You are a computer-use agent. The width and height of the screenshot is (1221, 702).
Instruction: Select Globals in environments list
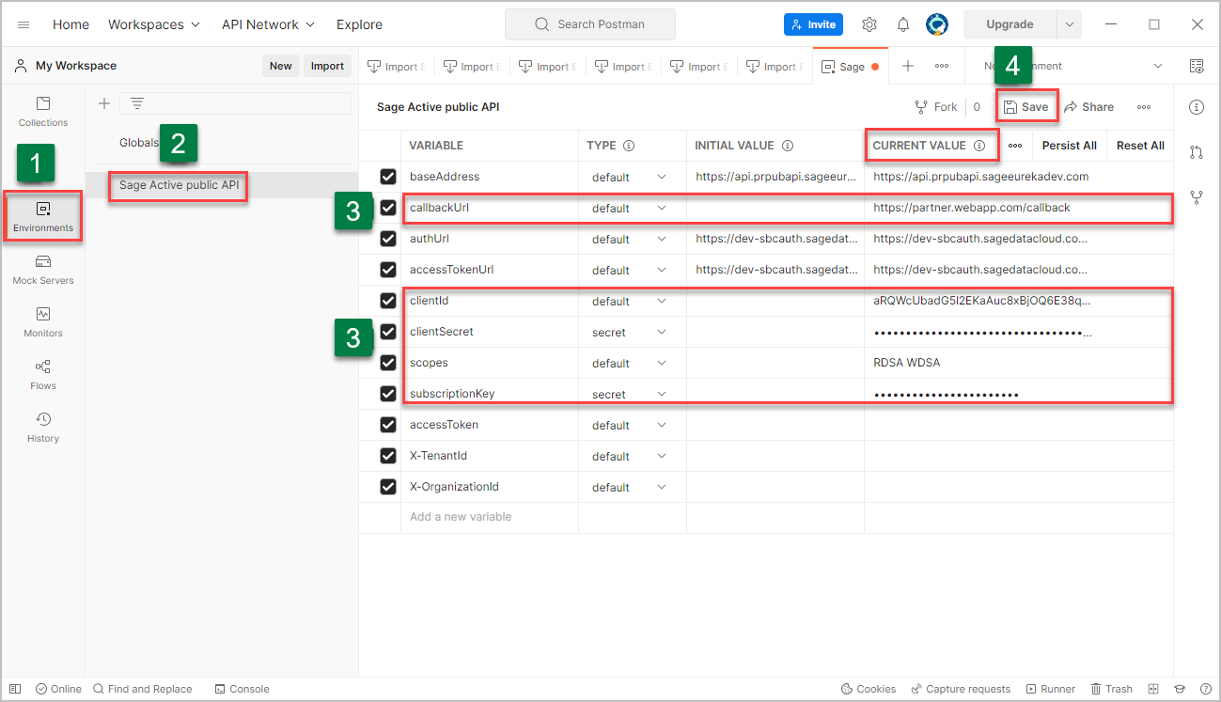point(139,143)
